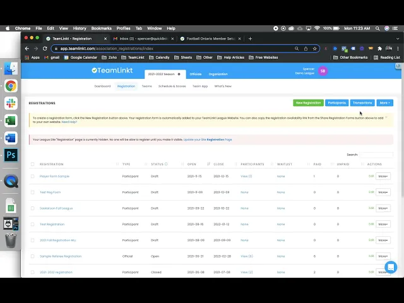Switch to the Organization tab
This screenshot has height=303, width=404.
point(218,74)
